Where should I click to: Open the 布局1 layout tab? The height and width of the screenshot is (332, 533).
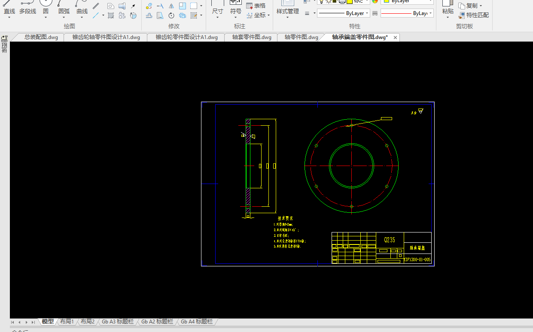pos(67,322)
